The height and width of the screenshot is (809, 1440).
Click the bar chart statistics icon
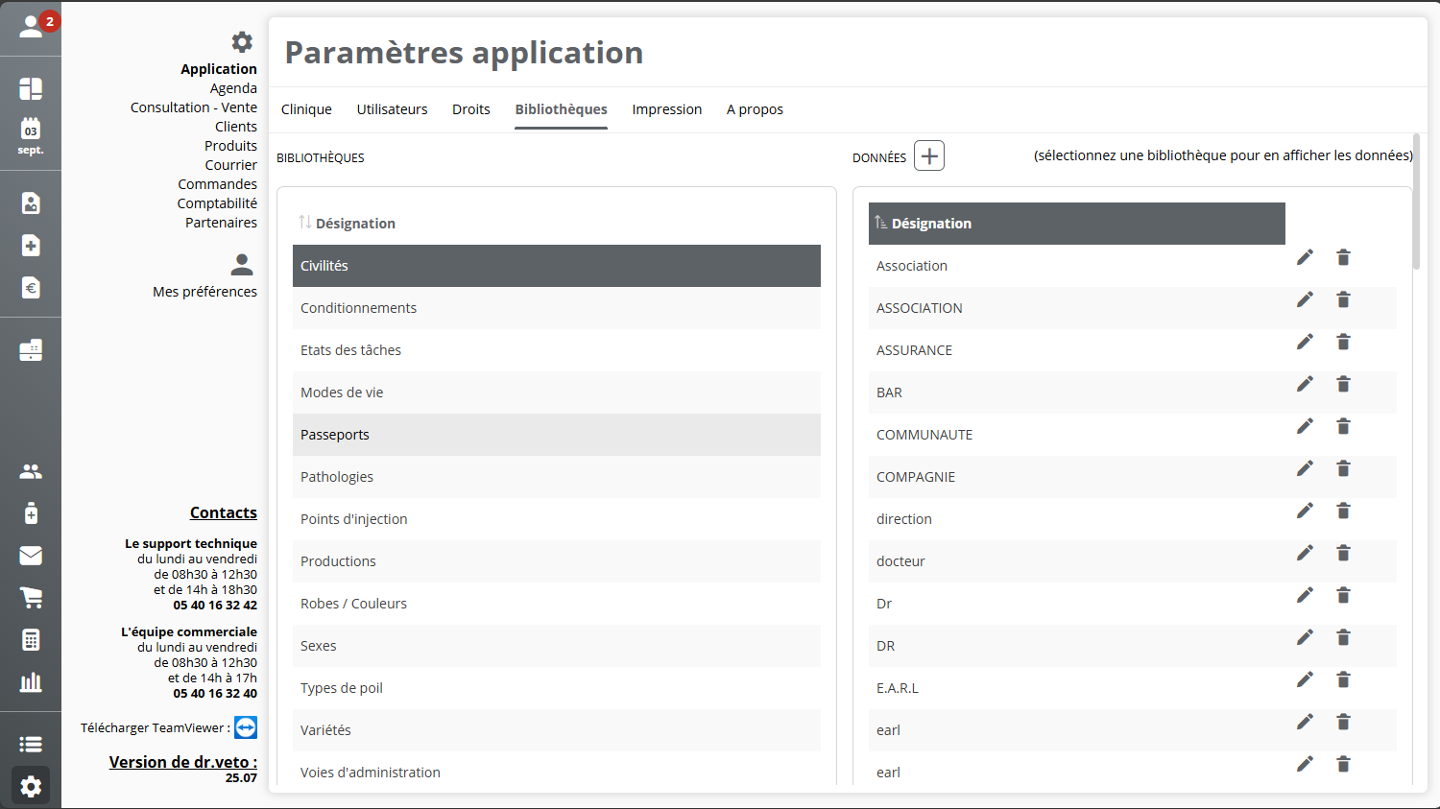click(31, 682)
